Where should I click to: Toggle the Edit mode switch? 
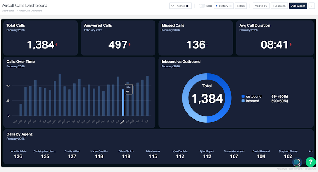pyautogui.click(x=202, y=6)
